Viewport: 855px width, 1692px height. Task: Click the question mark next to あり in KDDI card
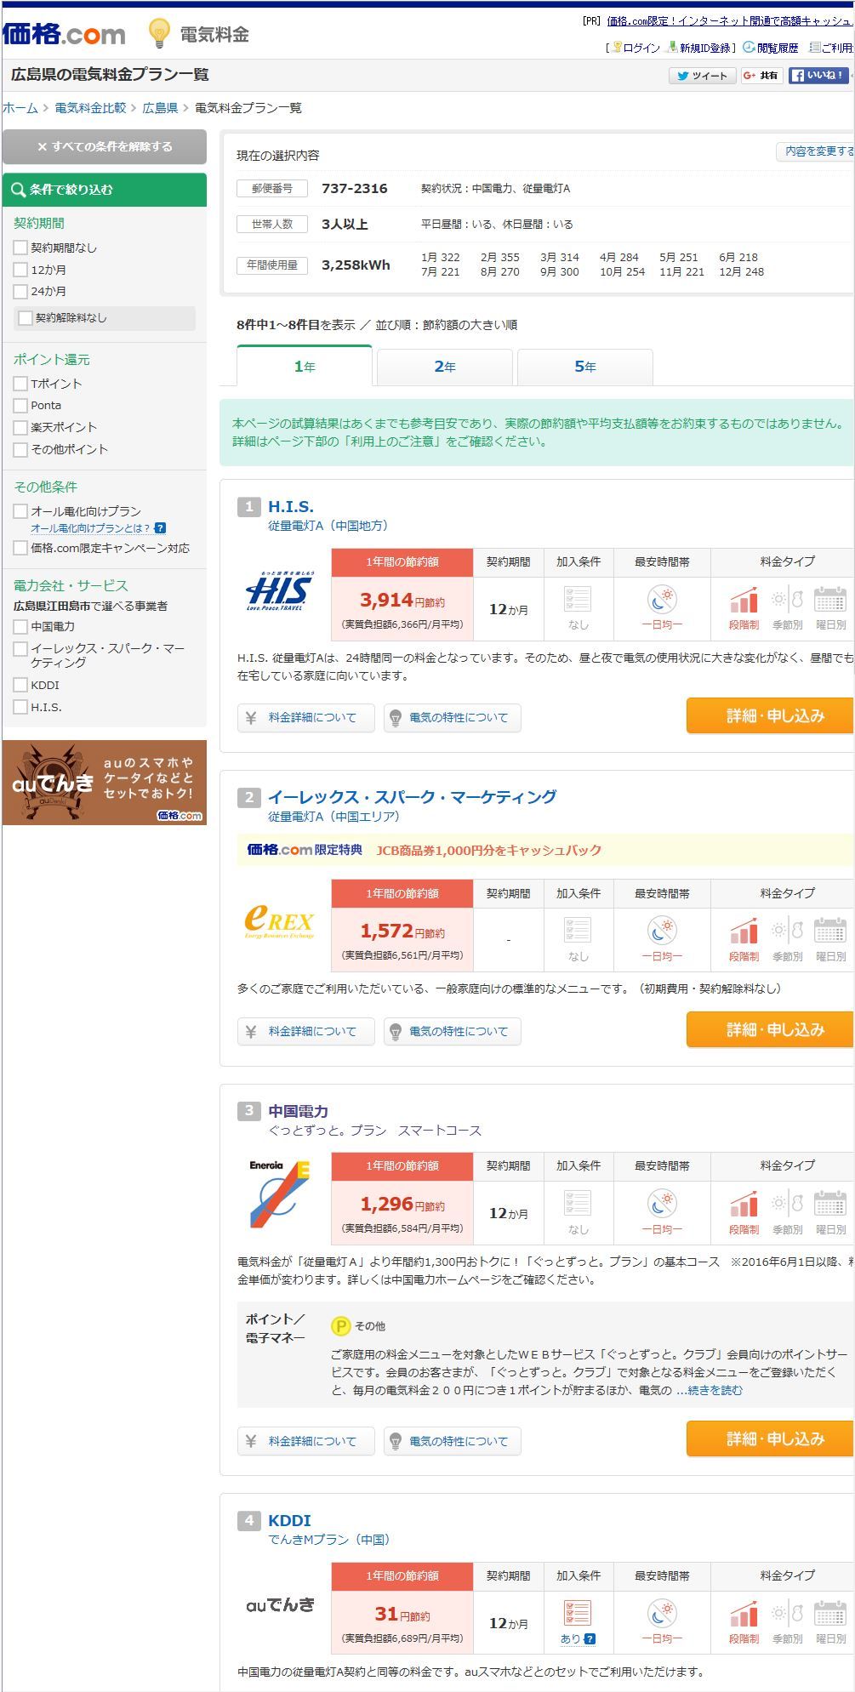pos(590,1638)
